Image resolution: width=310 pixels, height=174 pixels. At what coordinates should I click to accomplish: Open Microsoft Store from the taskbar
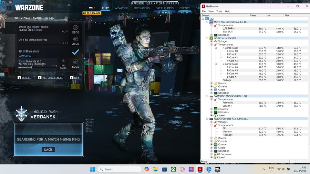coord(164,169)
